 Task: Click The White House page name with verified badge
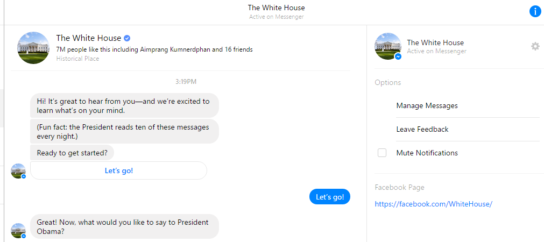pos(93,38)
